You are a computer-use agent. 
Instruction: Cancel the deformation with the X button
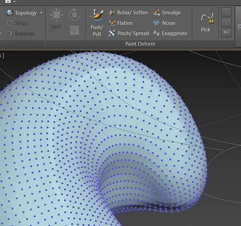point(226,22)
